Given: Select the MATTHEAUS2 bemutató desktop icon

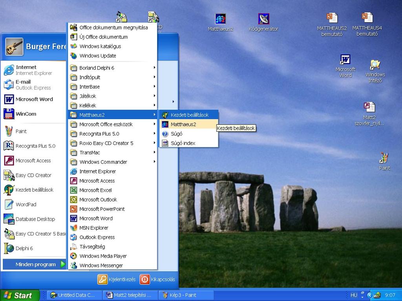Looking at the screenshot, I should pyautogui.click(x=332, y=24).
